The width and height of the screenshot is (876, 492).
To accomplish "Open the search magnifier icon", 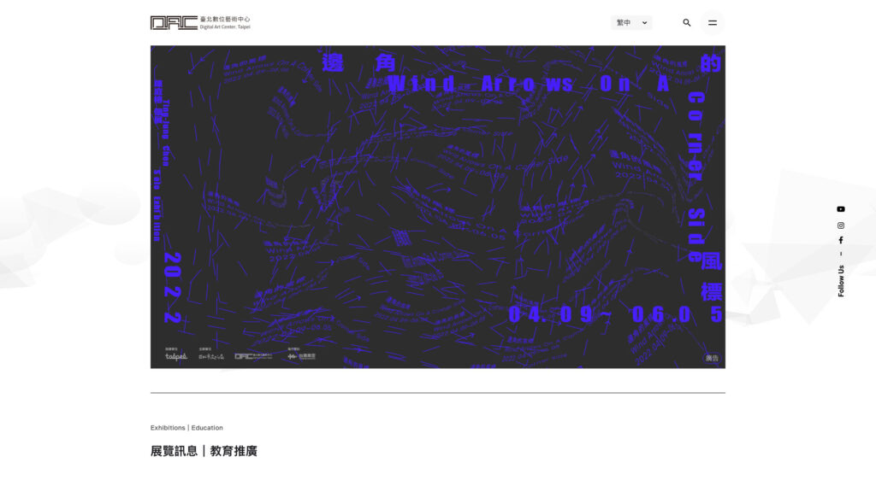I will pyautogui.click(x=687, y=23).
